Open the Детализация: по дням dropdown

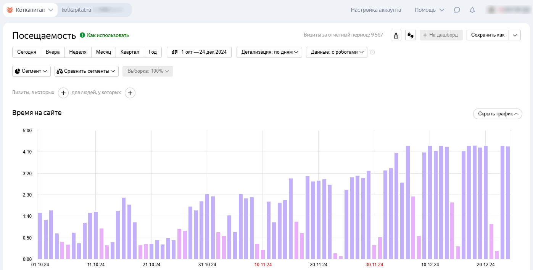[x=269, y=52]
